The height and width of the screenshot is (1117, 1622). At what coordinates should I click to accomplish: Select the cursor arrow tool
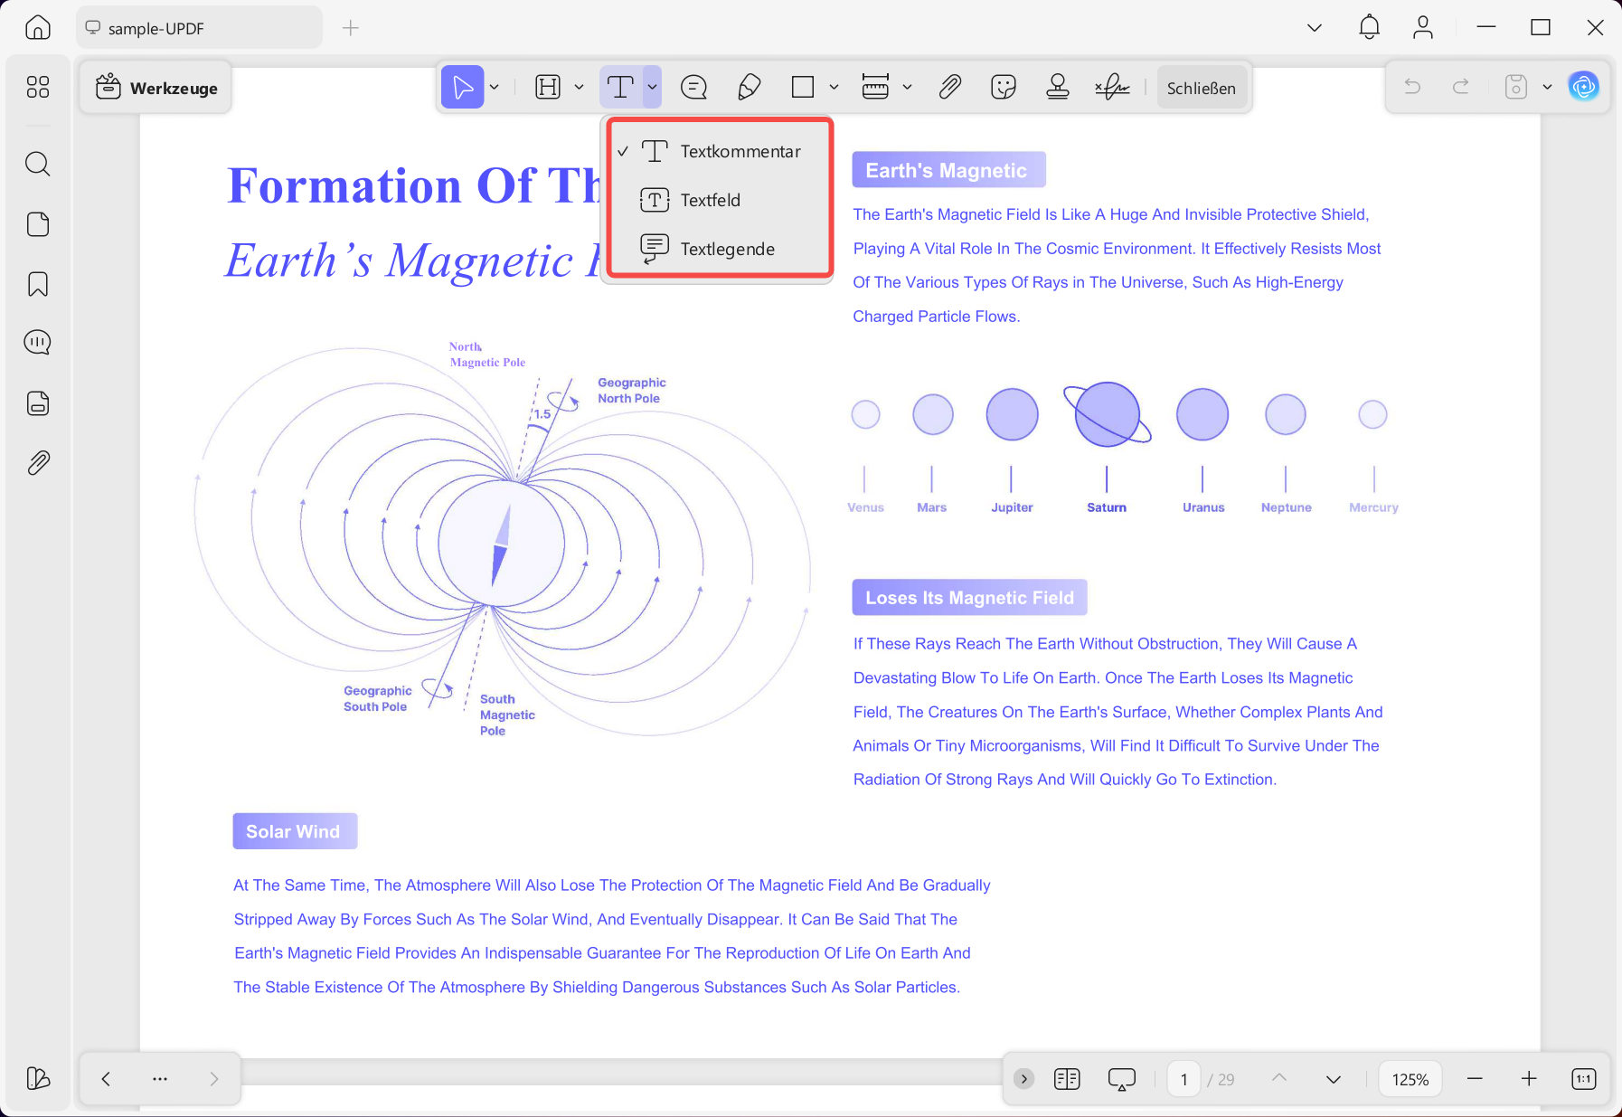coord(462,87)
